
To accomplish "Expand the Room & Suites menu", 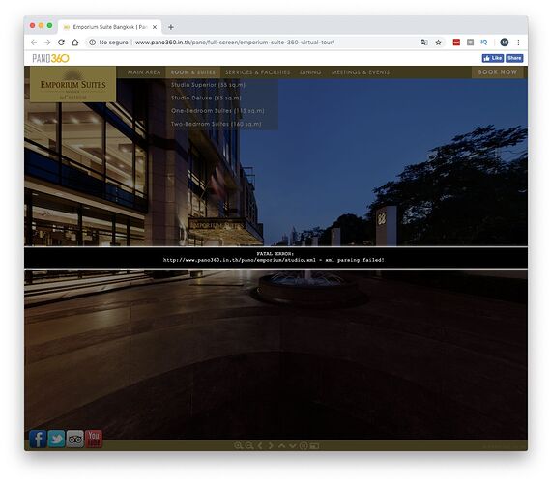I will click(x=193, y=72).
